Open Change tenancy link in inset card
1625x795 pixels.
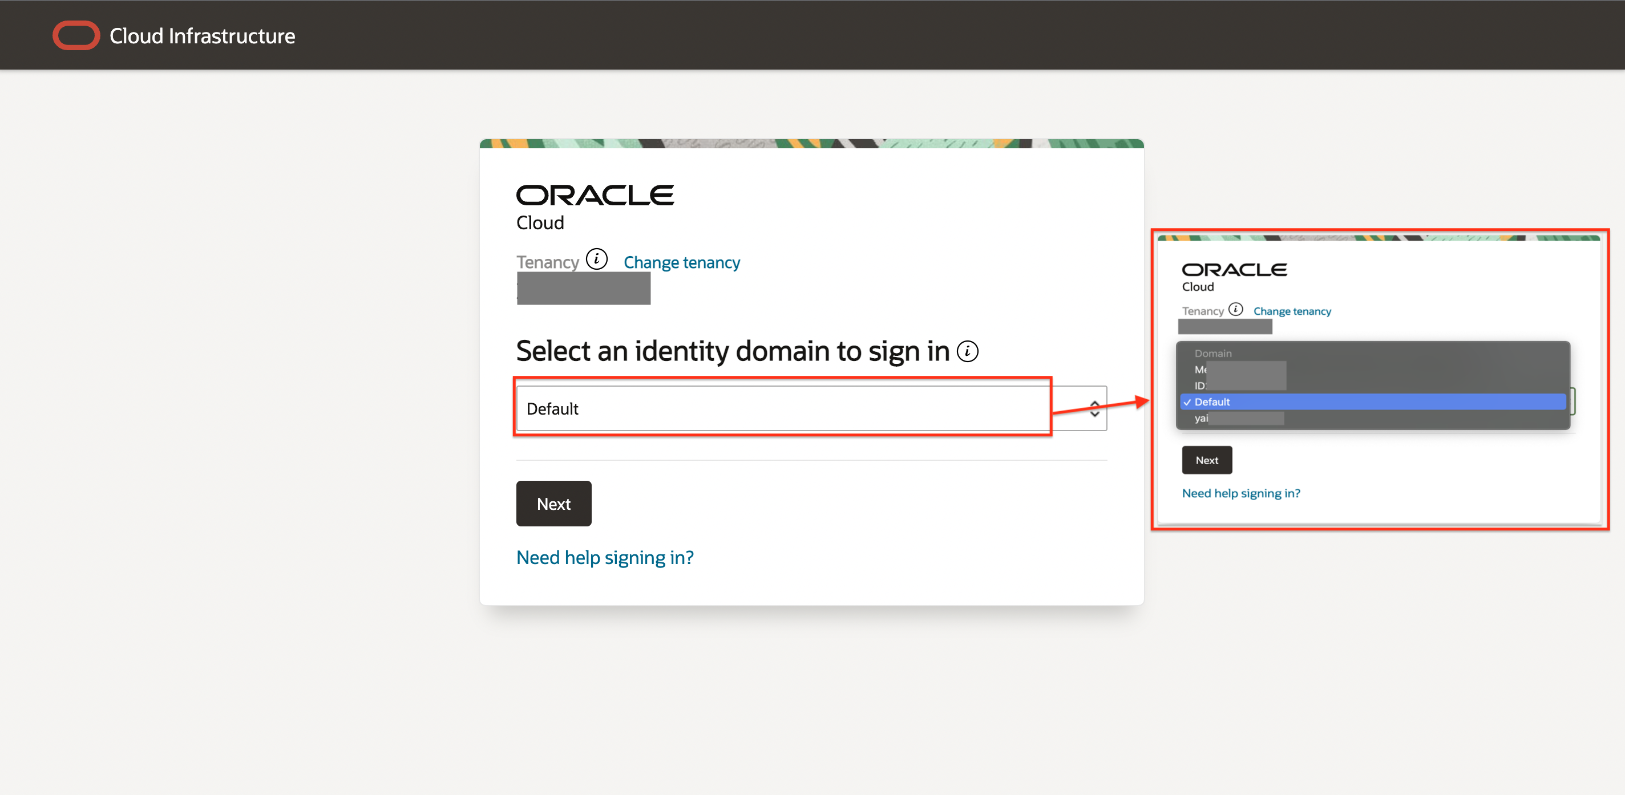pos(1291,311)
